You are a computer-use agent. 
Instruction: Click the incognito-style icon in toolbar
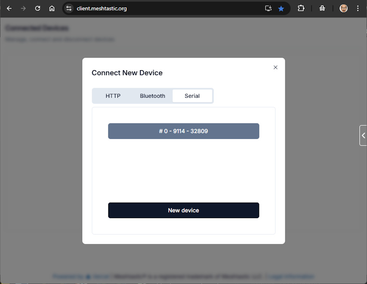click(x=322, y=9)
